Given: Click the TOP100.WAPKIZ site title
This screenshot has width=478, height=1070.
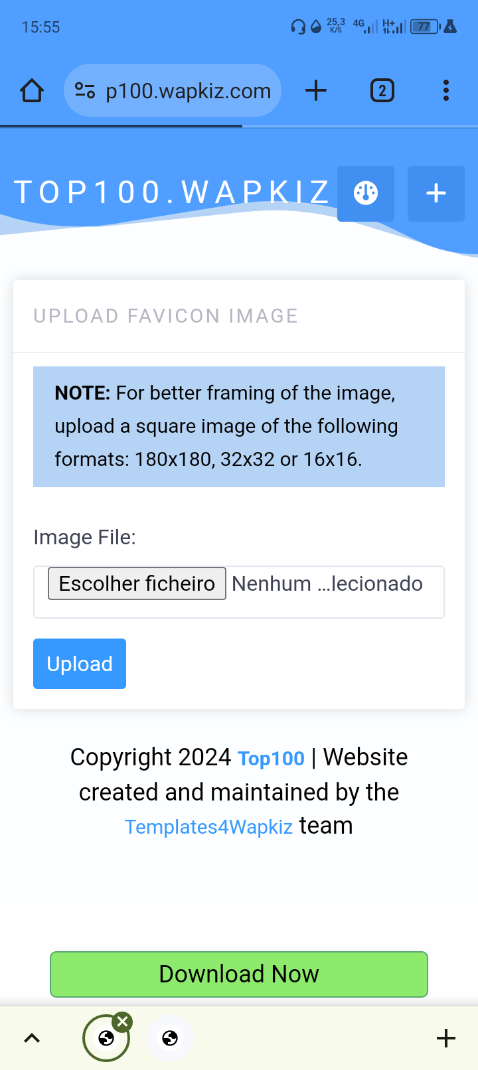Looking at the screenshot, I should click(172, 192).
